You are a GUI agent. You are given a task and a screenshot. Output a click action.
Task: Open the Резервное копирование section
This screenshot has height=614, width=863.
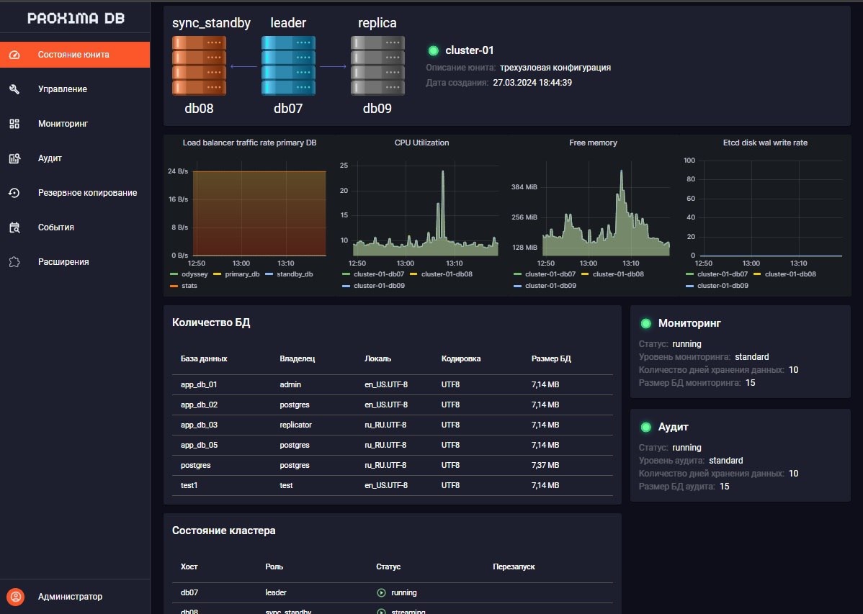[87, 193]
